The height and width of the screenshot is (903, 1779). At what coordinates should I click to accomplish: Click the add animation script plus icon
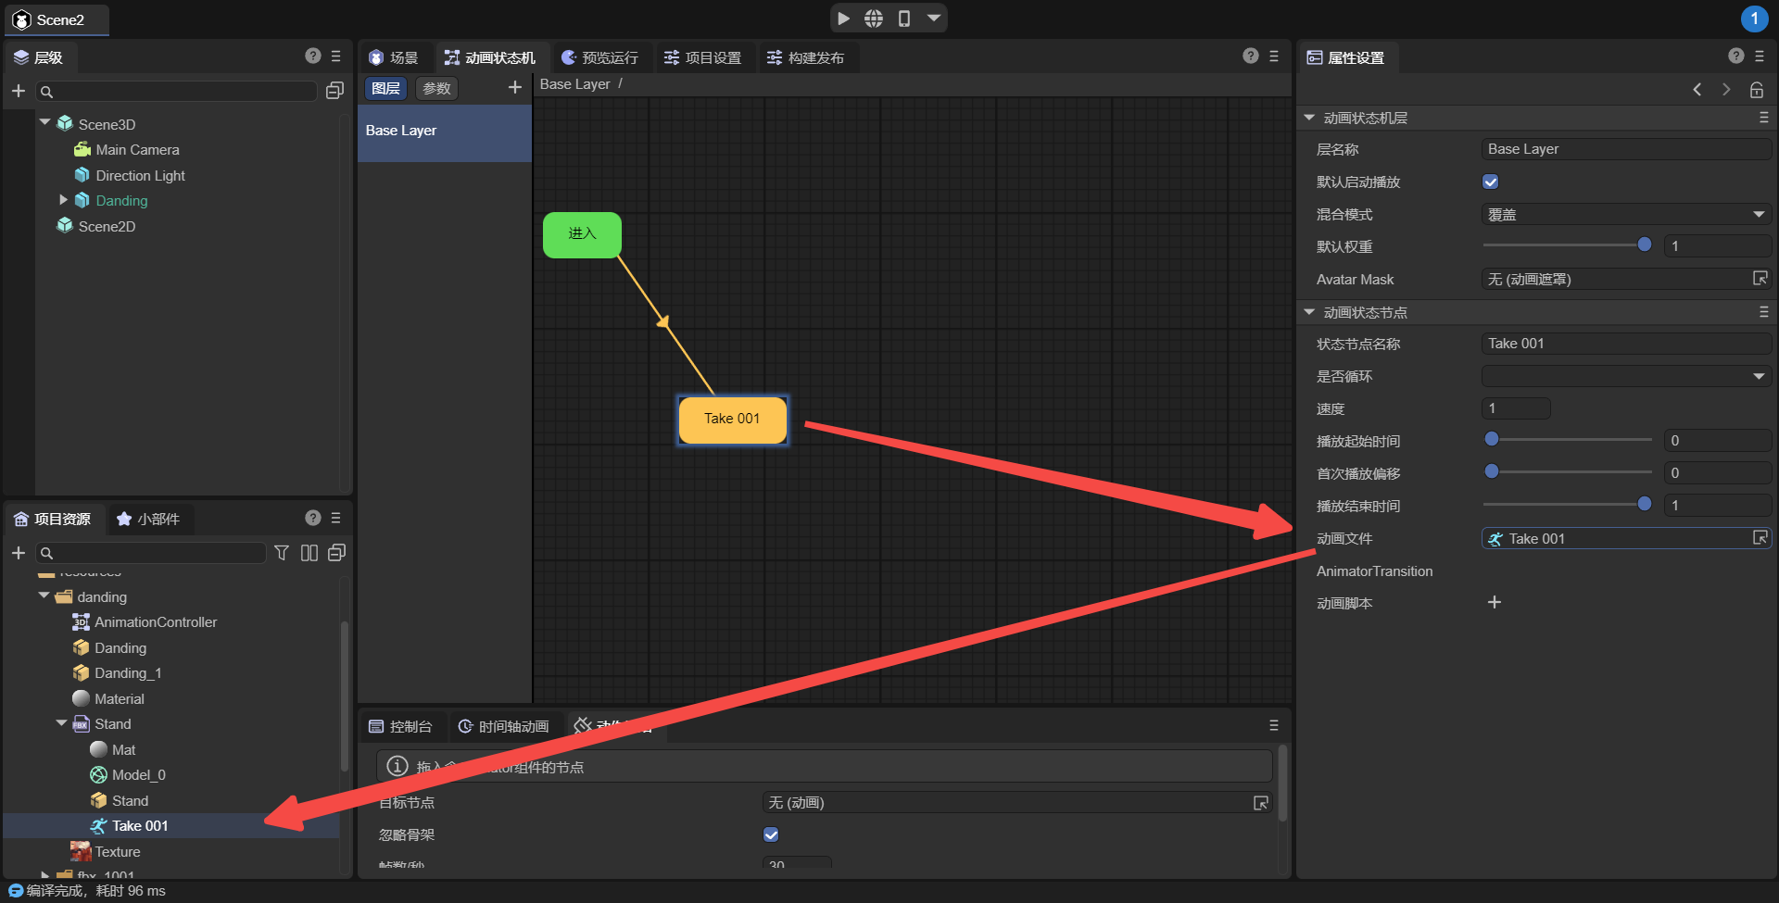click(x=1494, y=603)
